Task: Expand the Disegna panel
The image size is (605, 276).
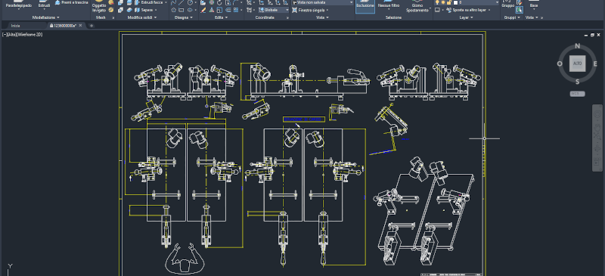Action: click(x=183, y=17)
